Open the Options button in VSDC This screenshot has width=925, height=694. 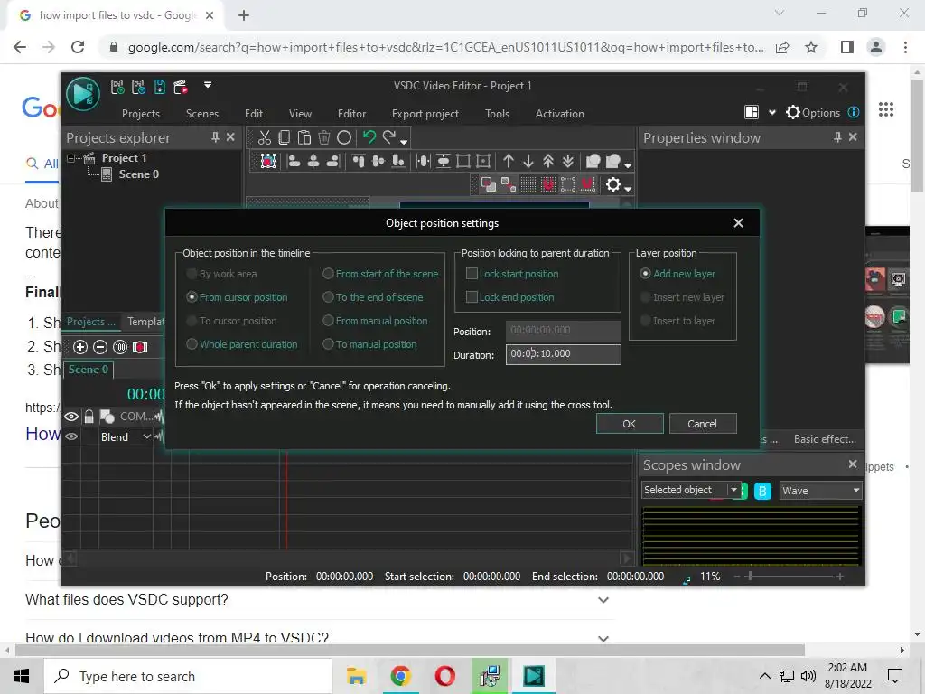coord(812,112)
